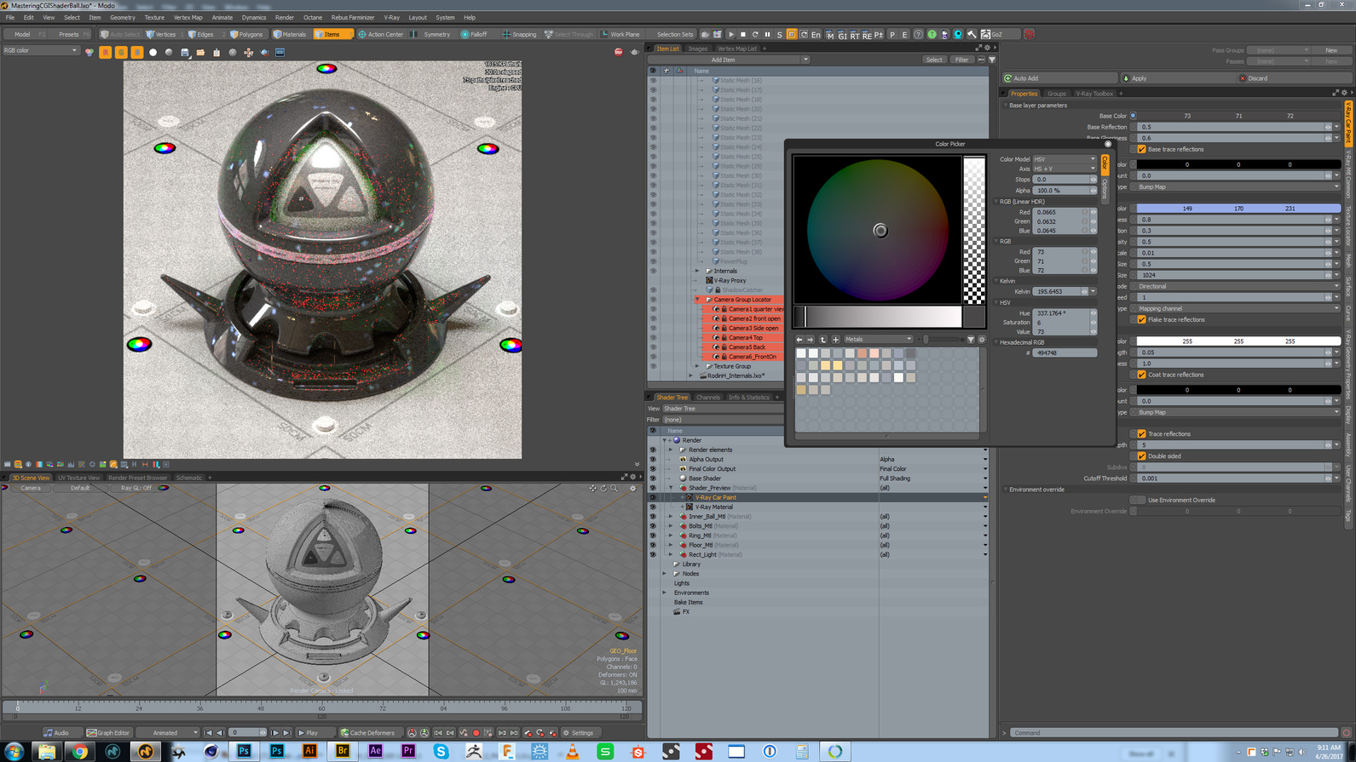Toggle Double sided checkbox
Screen dimensions: 1356x762
pos(1142,455)
